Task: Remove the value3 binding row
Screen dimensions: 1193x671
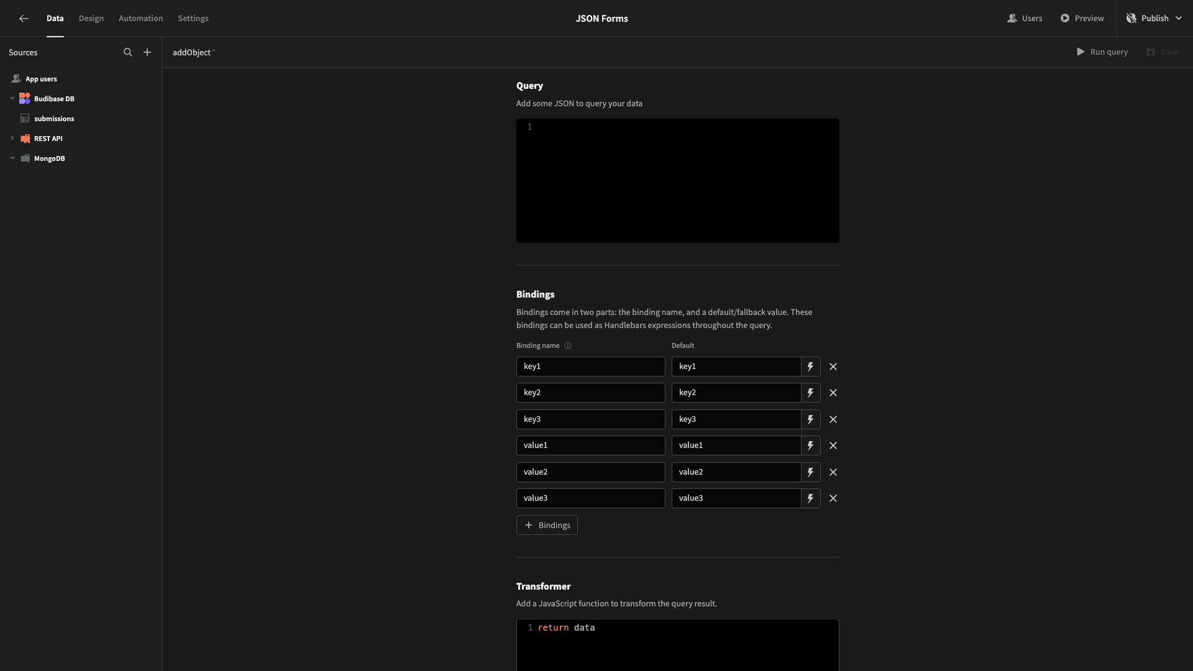Action: click(x=833, y=498)
